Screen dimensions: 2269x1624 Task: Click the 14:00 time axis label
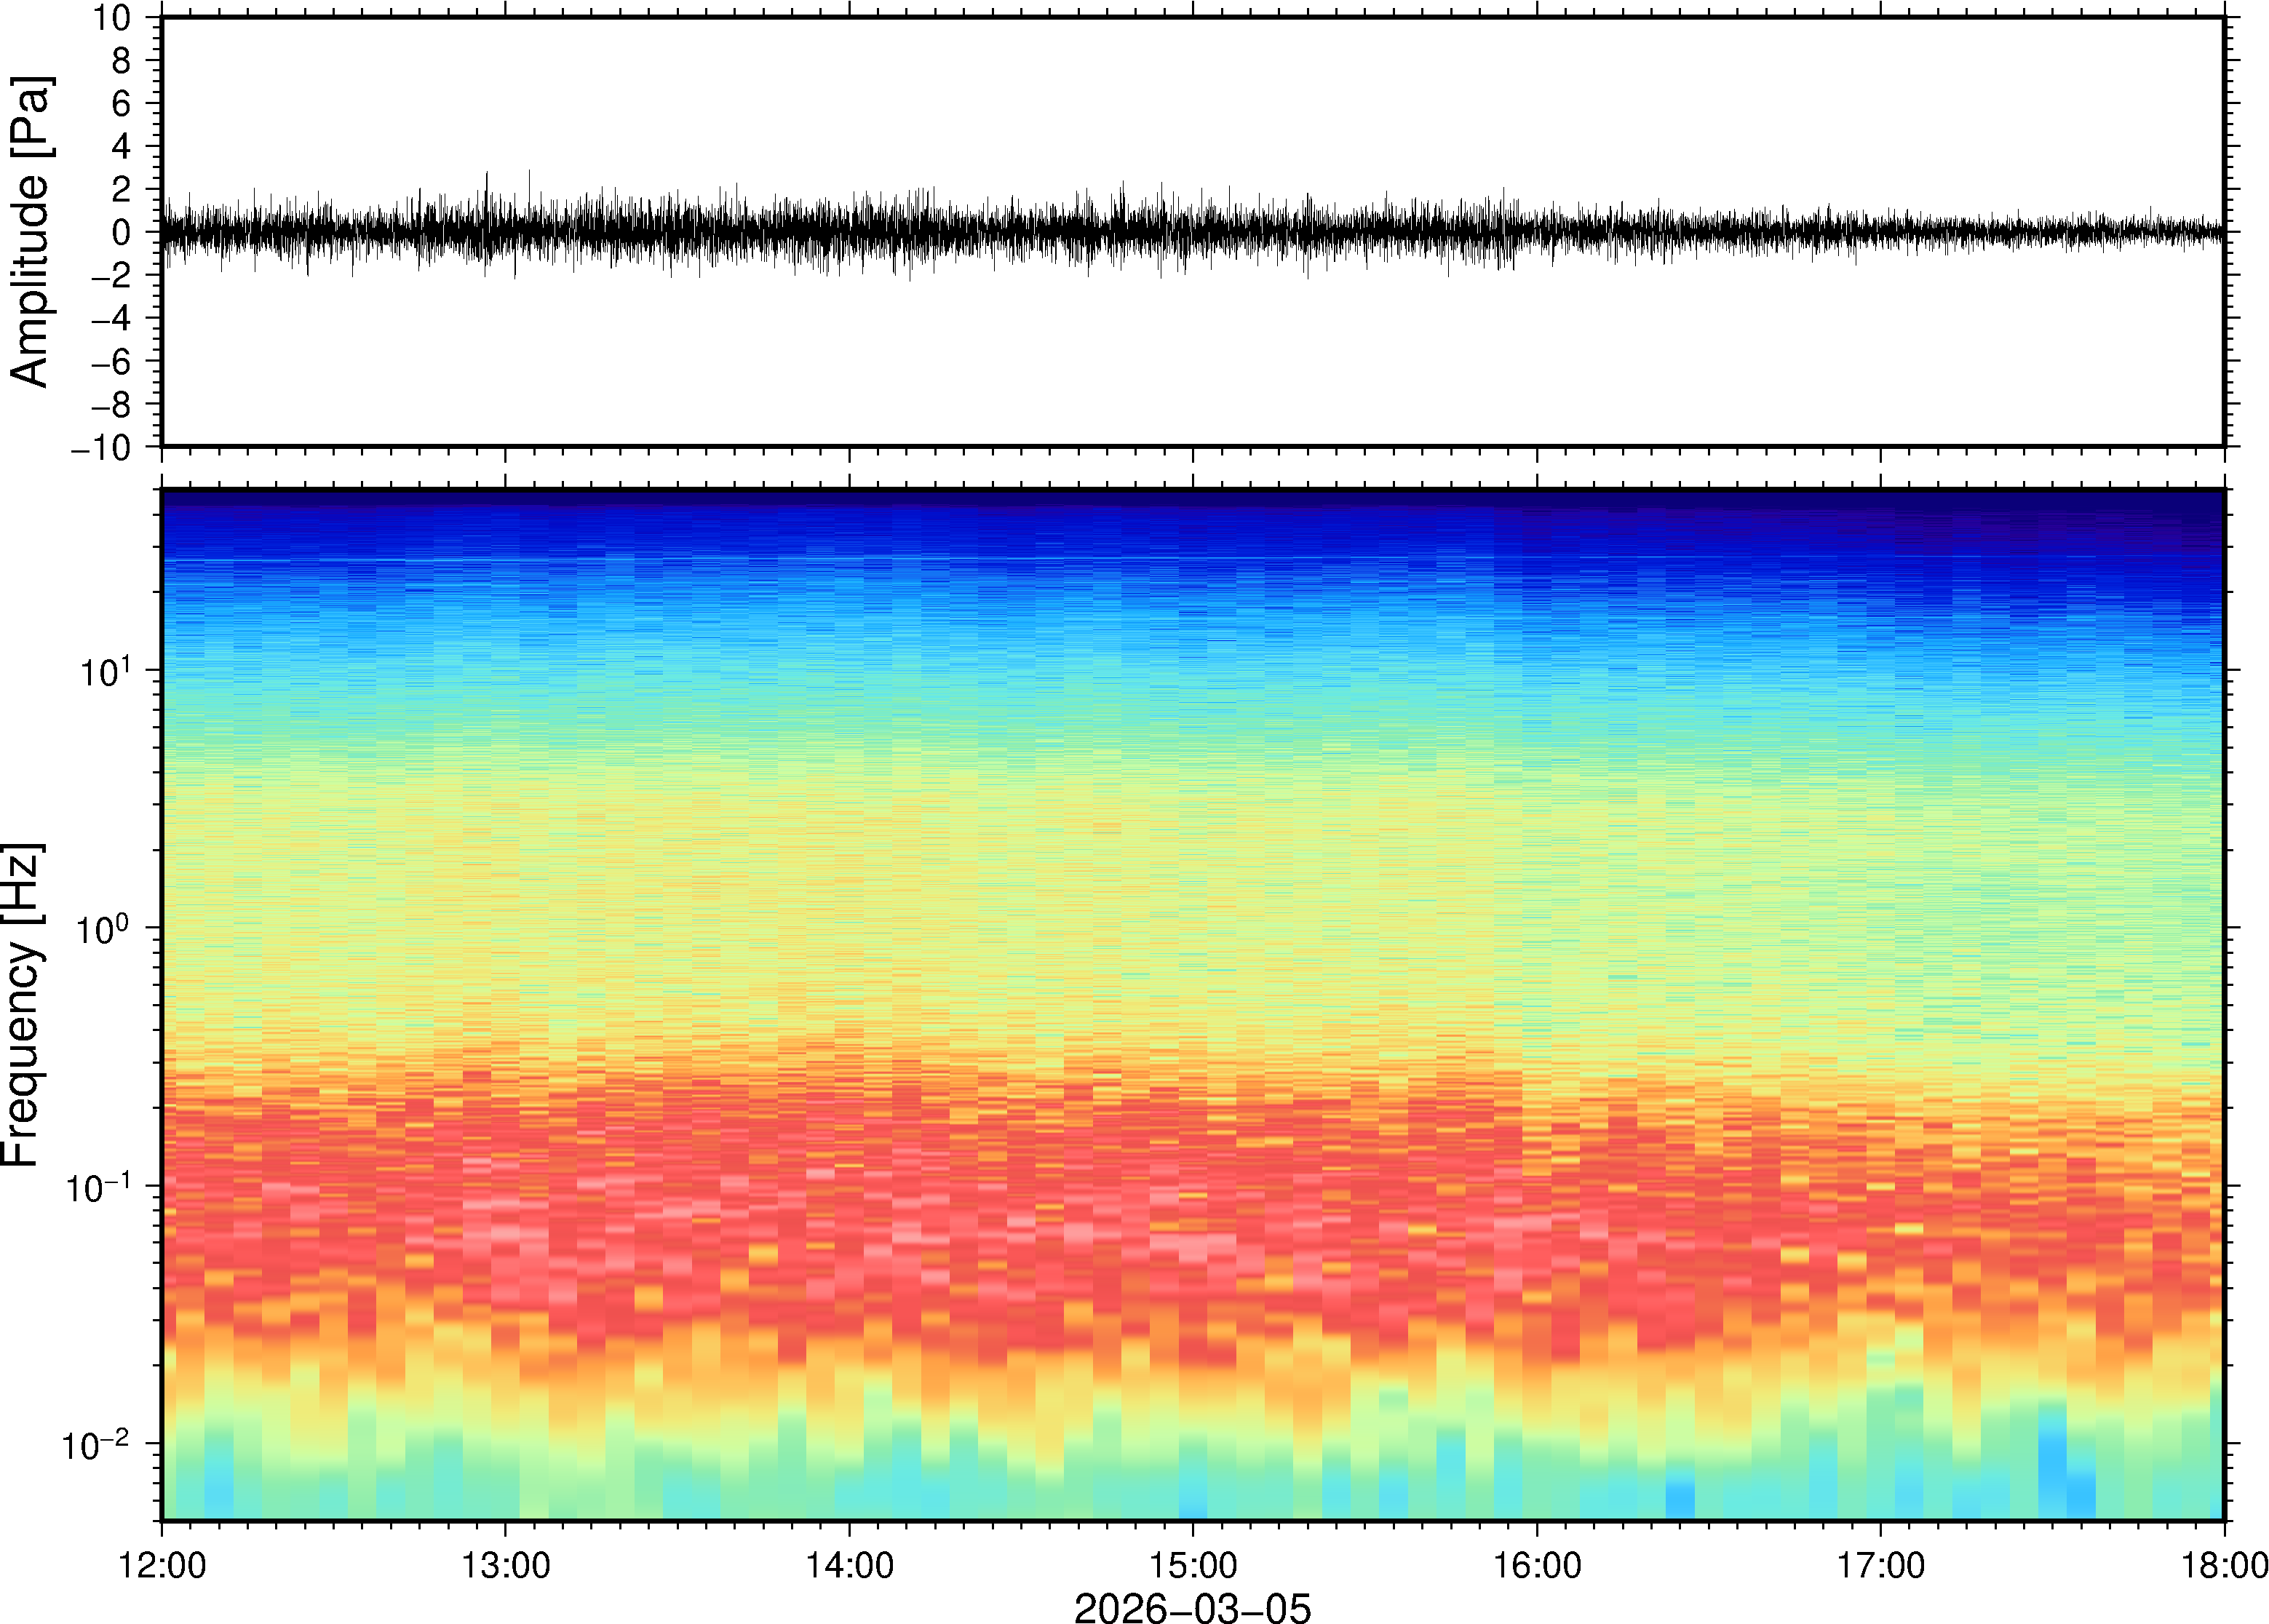[x=849, y=1565]
